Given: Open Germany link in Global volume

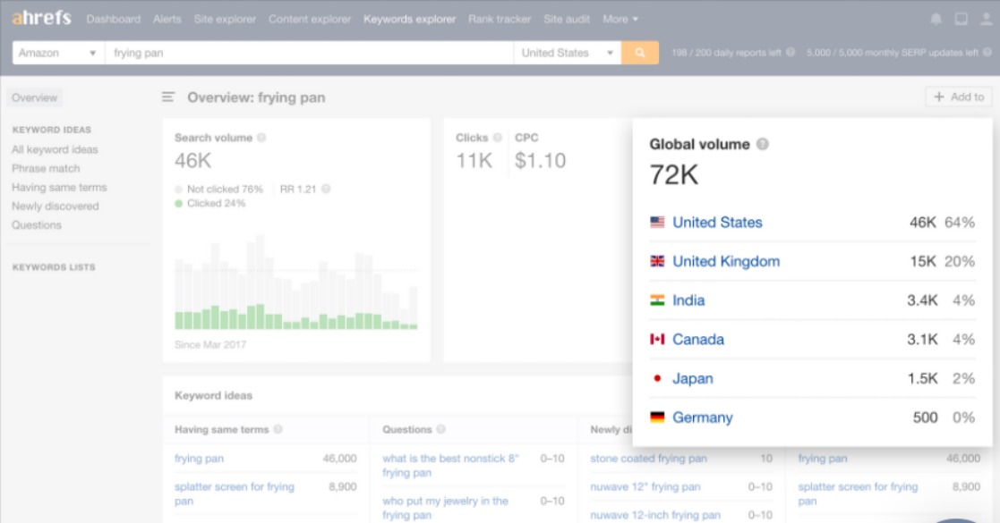Looking at the screenshot, I should 703,418.
